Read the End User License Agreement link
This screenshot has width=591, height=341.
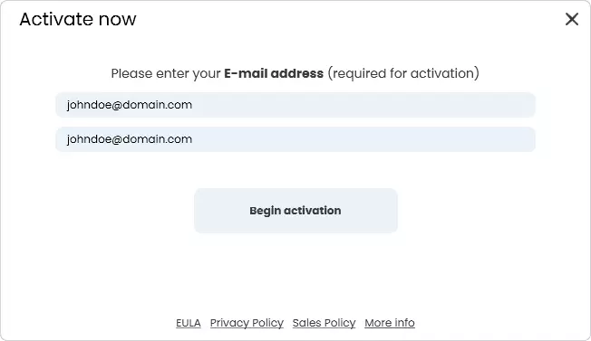point(189,323)
